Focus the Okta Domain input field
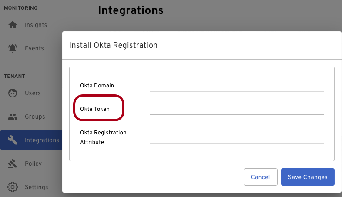Viewport: 342px width, 197px height. coord(236,86)
